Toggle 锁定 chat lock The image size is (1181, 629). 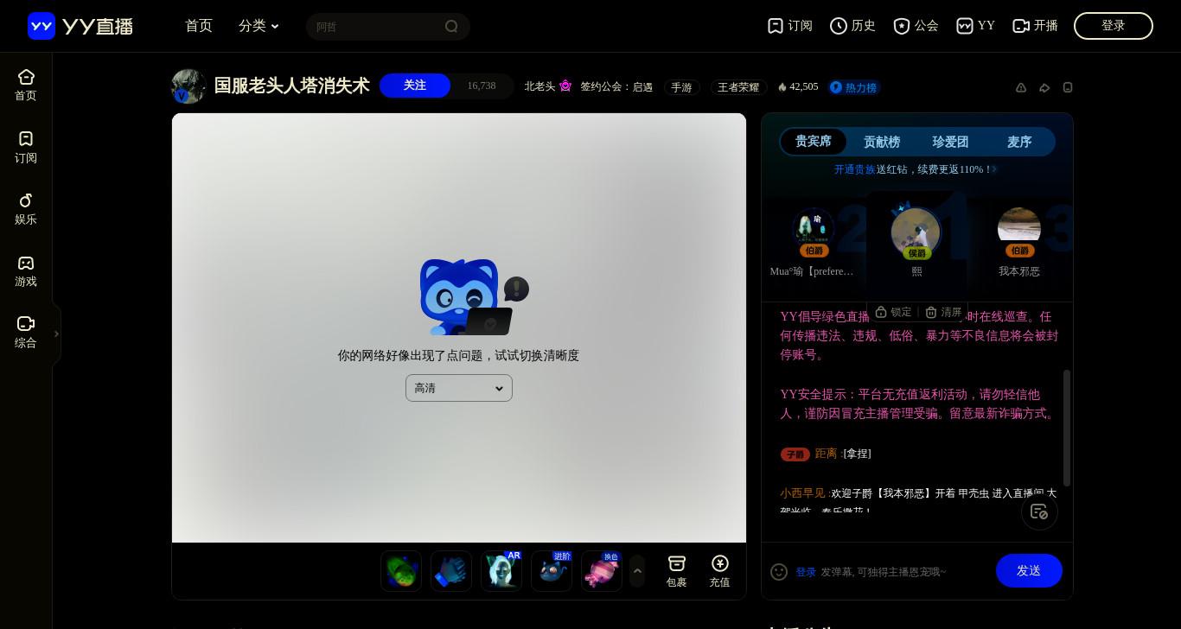[893, 312]
